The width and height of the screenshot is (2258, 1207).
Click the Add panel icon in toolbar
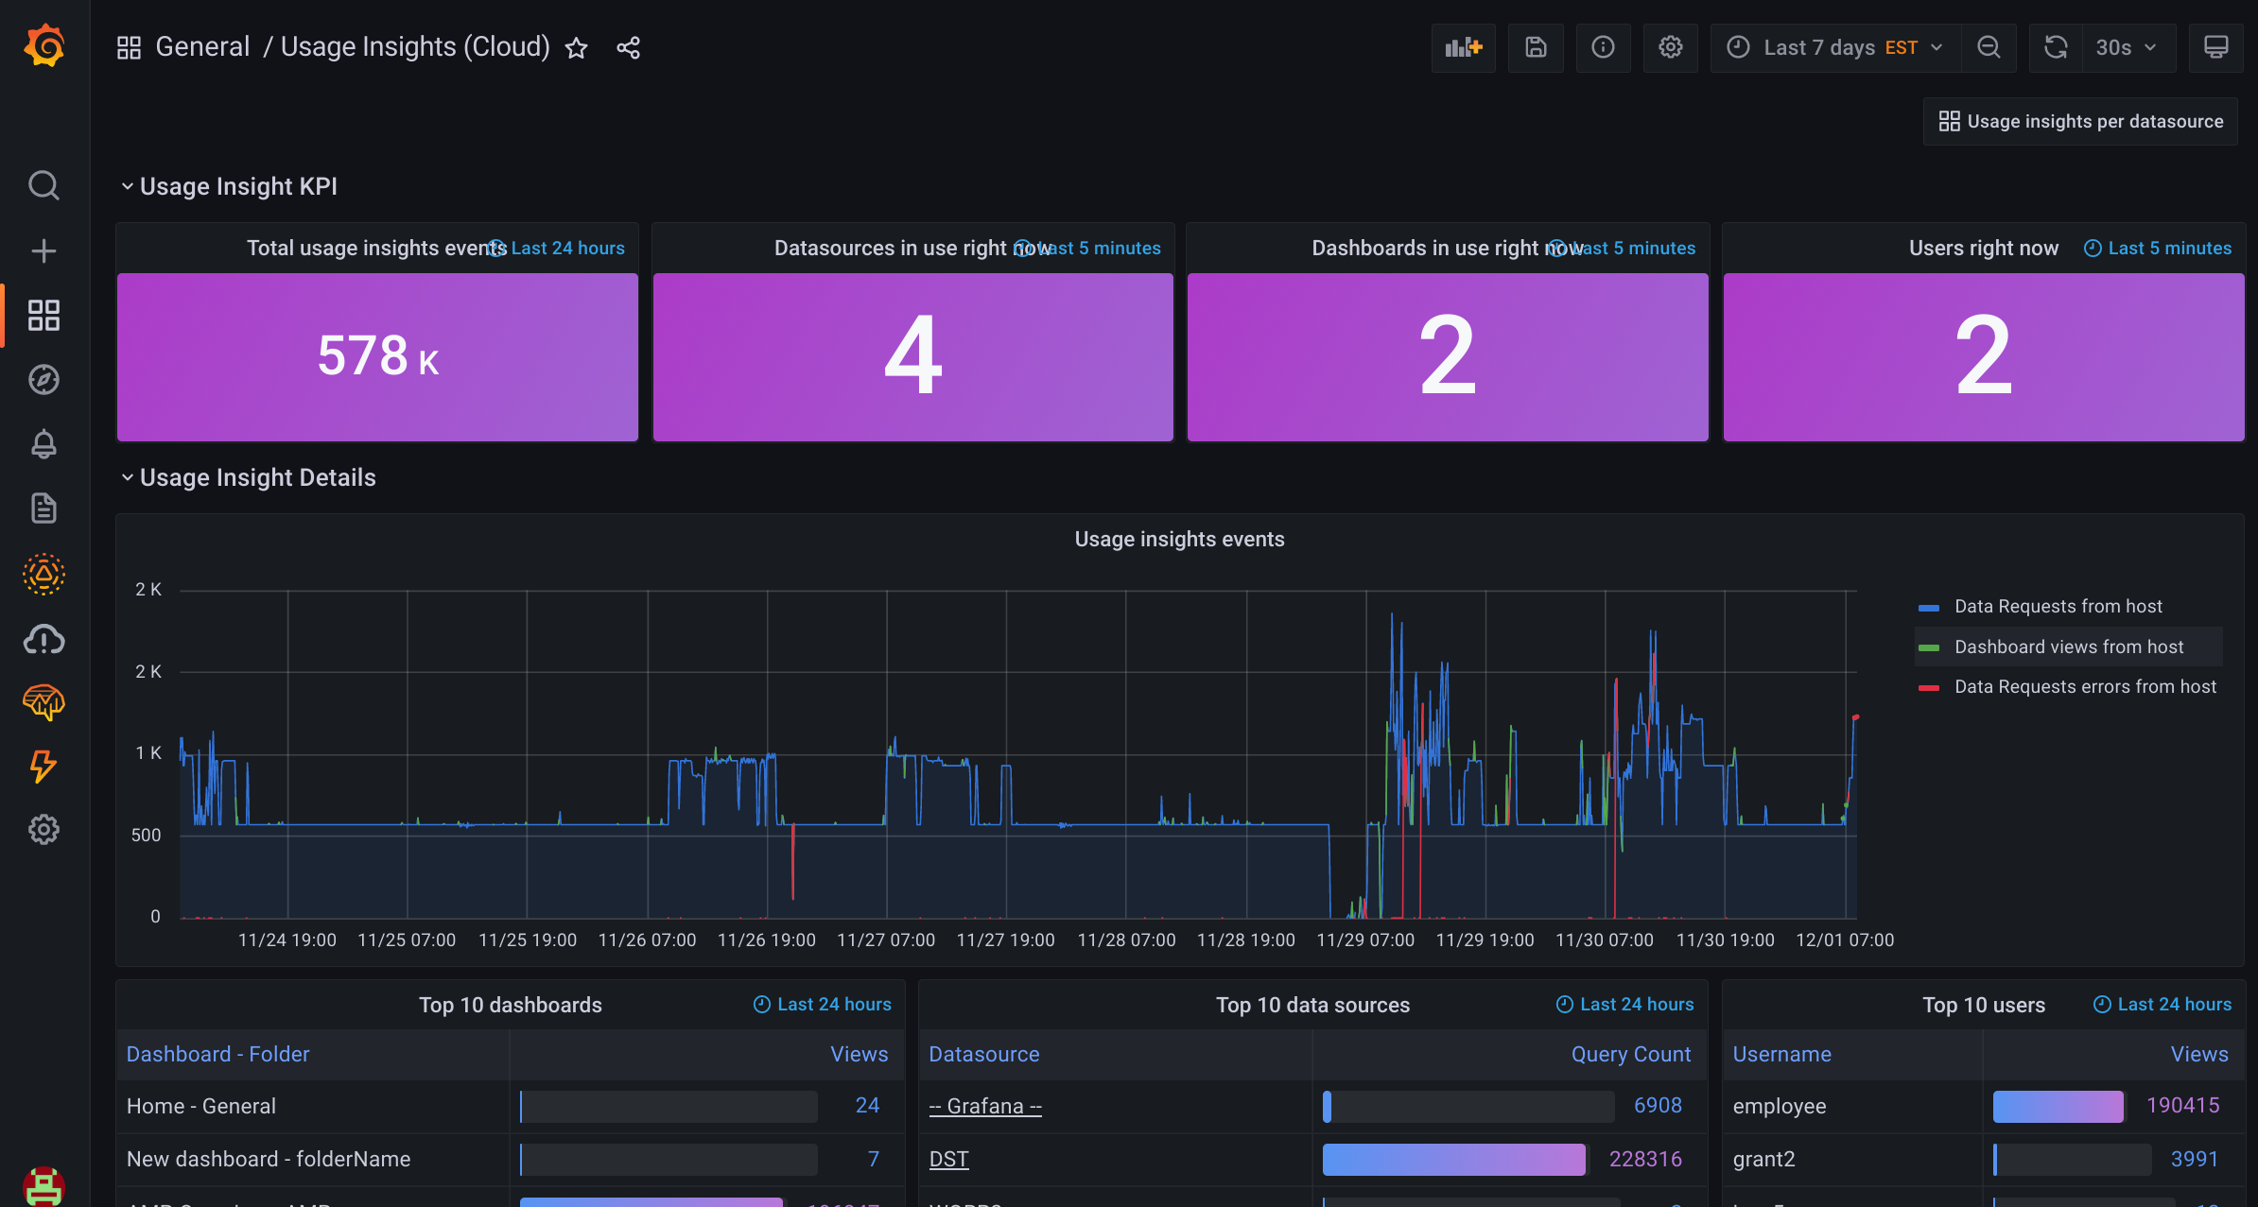1464,47
